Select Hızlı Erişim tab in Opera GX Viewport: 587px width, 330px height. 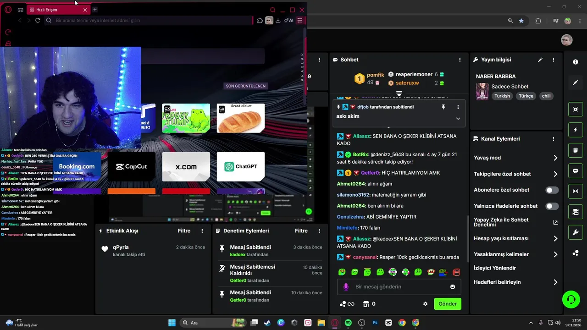point(57,10)
